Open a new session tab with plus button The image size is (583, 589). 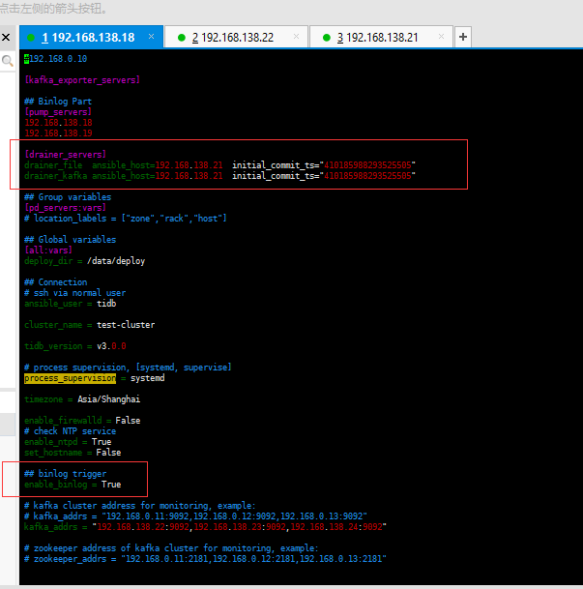click(x=462, y=38)
